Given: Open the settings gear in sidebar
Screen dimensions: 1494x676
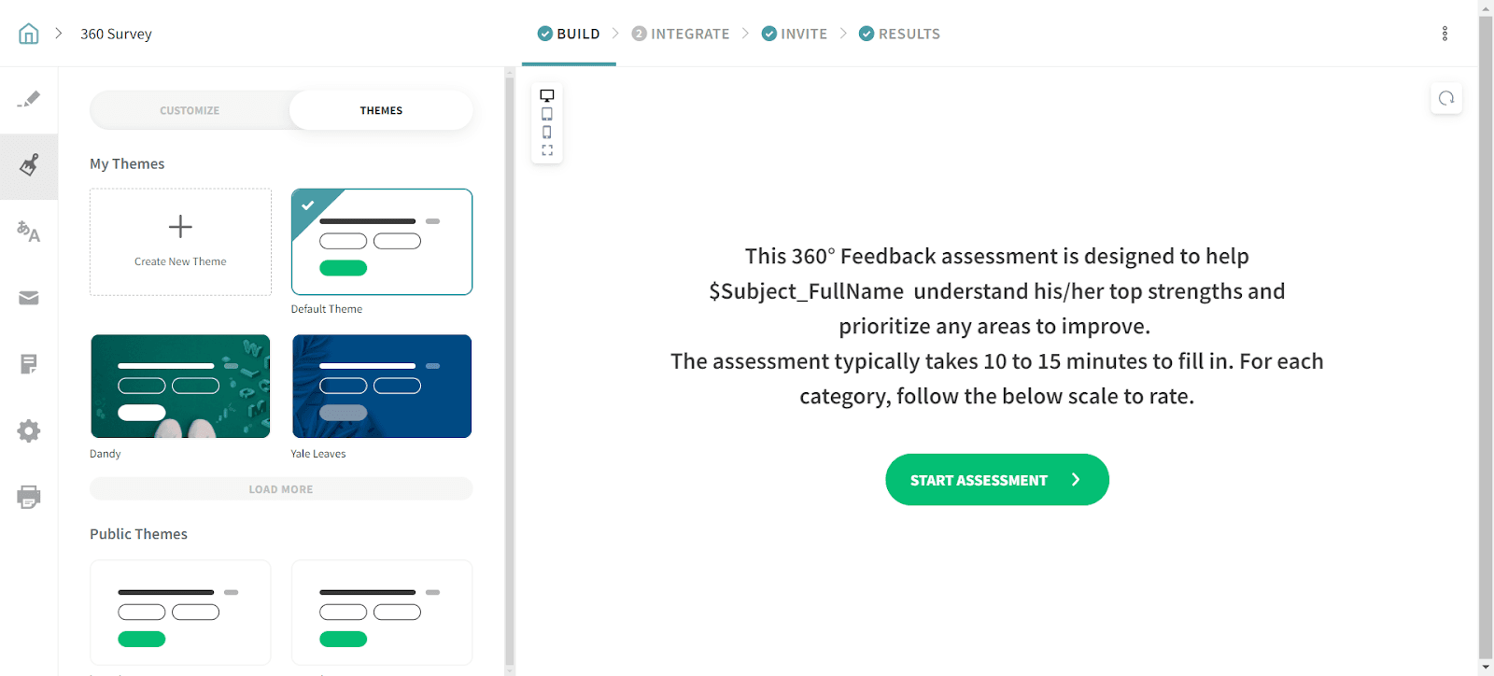Looking at the screenshot, I should coord(29,430).
